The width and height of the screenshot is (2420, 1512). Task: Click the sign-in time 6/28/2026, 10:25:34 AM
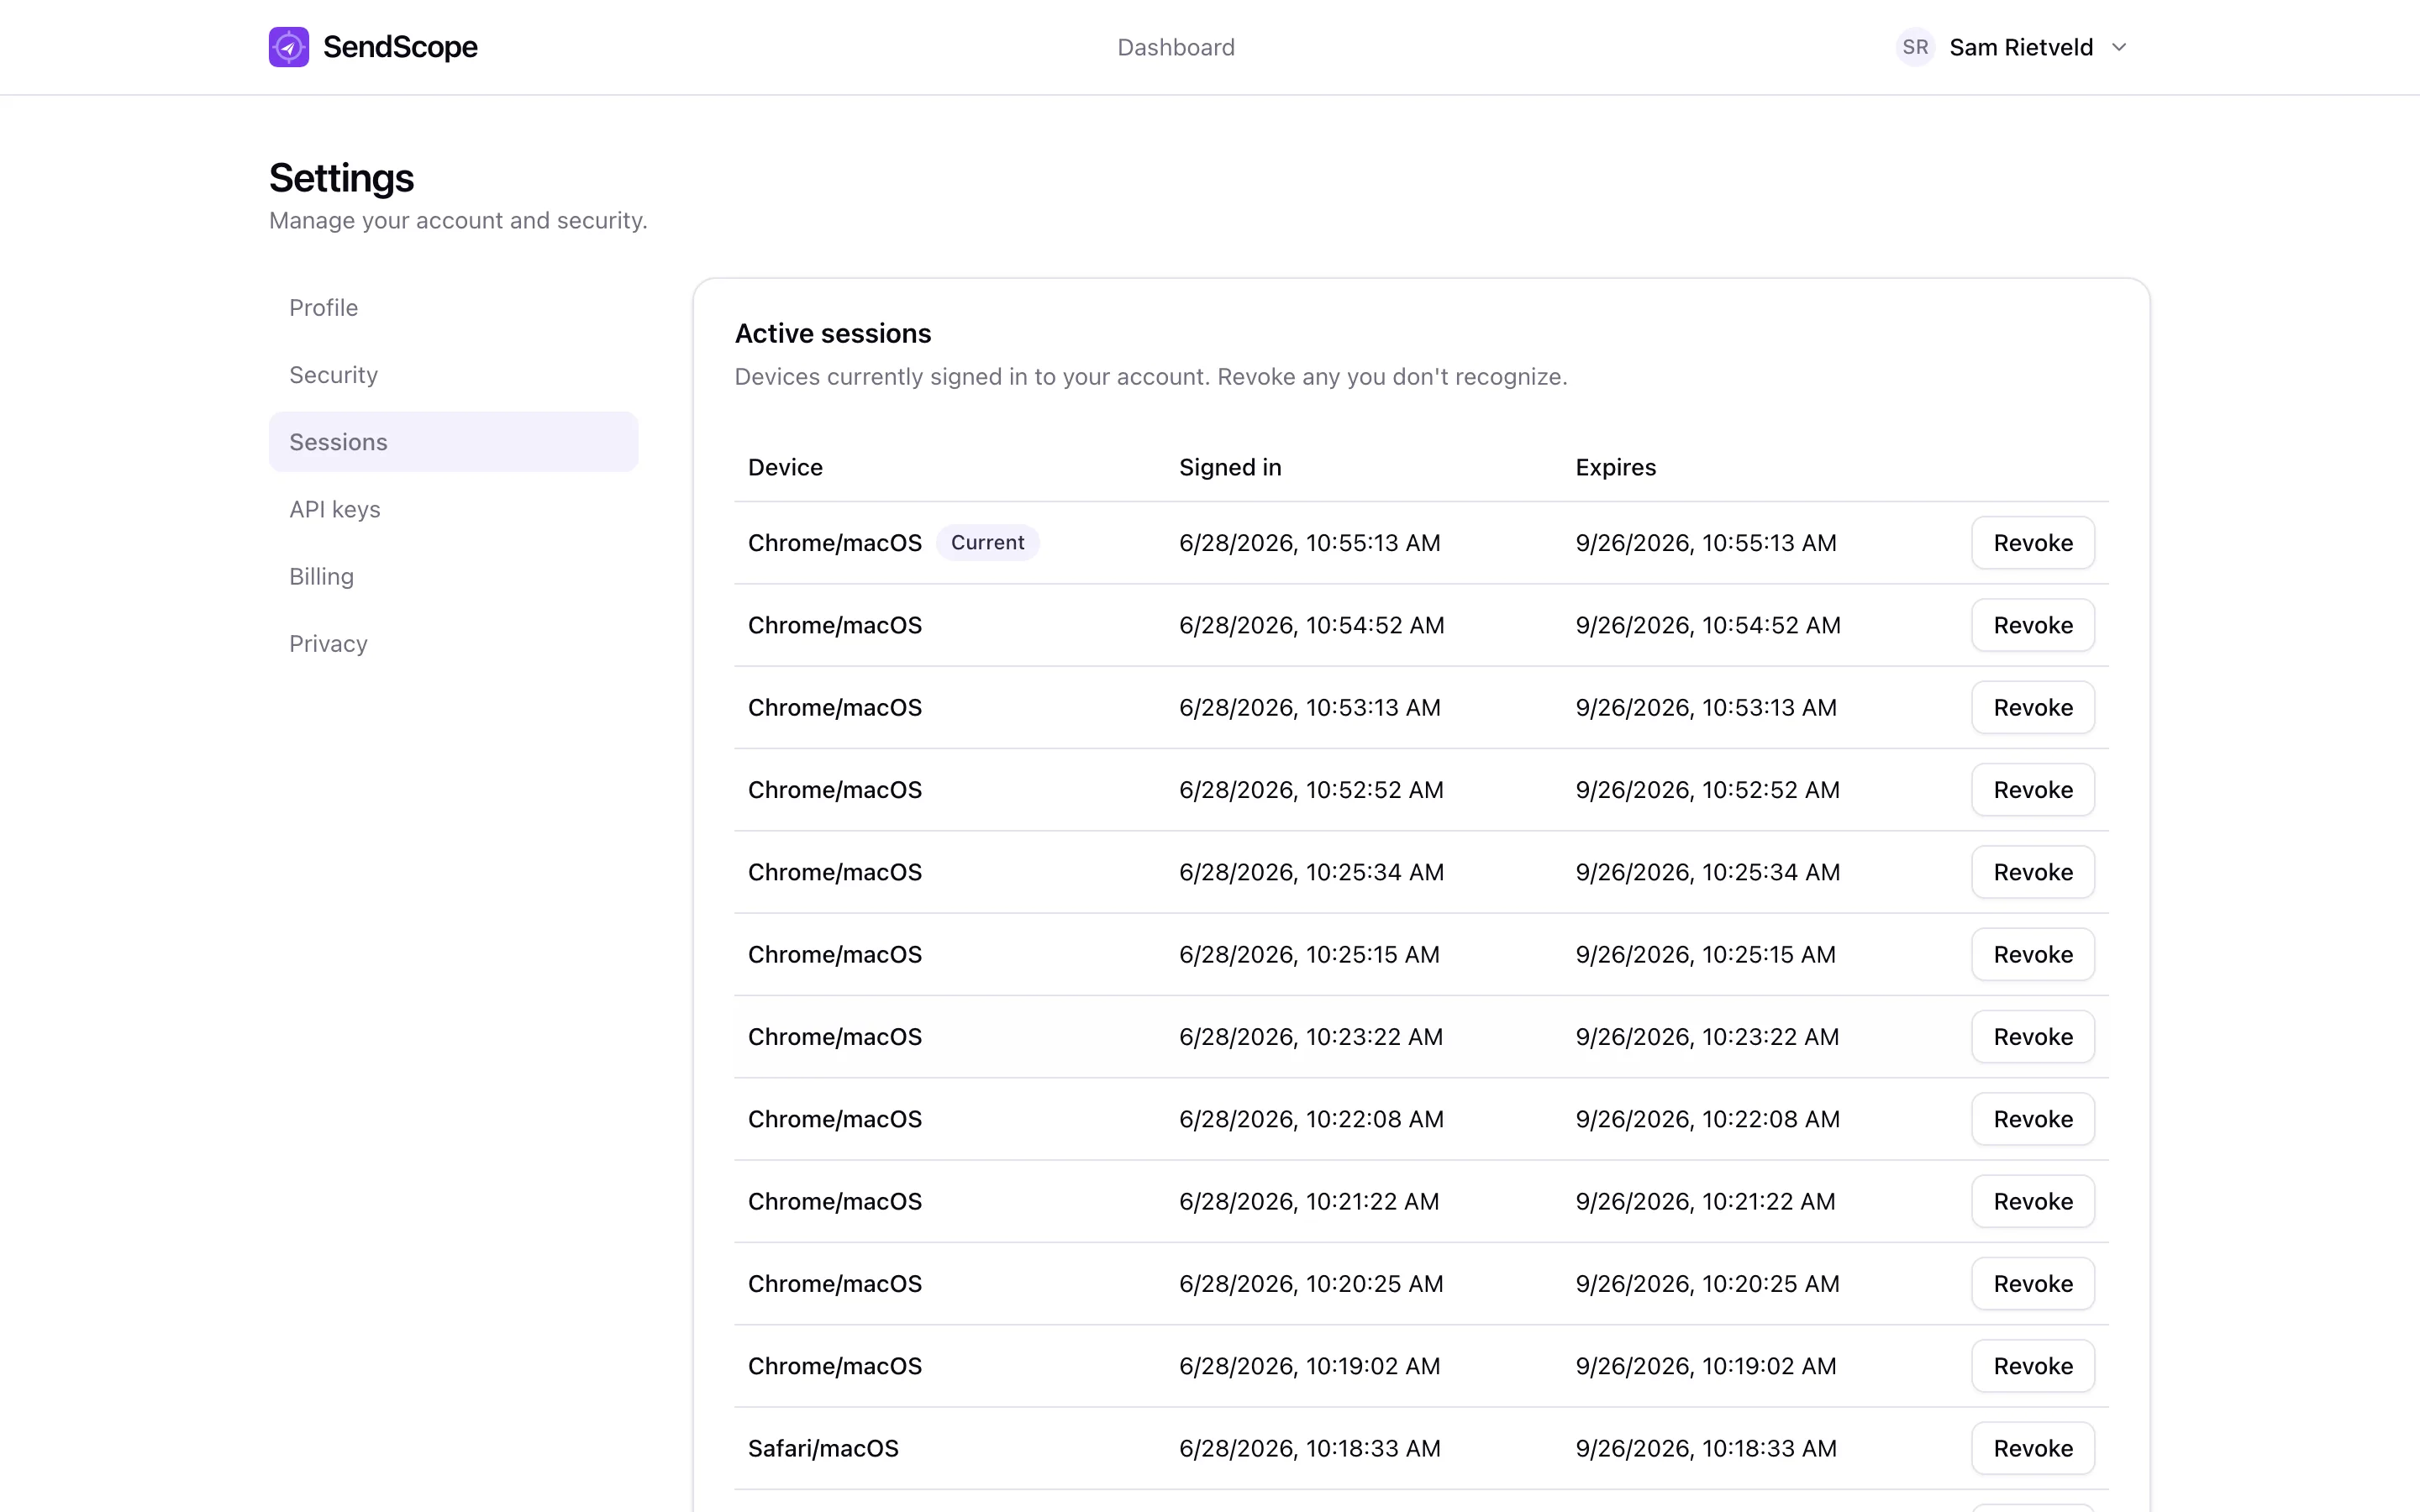[x=1311, y=872]
